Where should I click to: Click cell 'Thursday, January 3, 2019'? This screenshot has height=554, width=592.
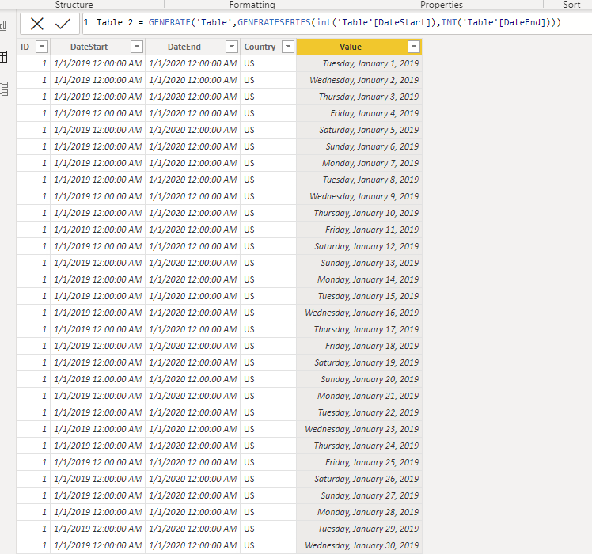[x=359, y=97]
